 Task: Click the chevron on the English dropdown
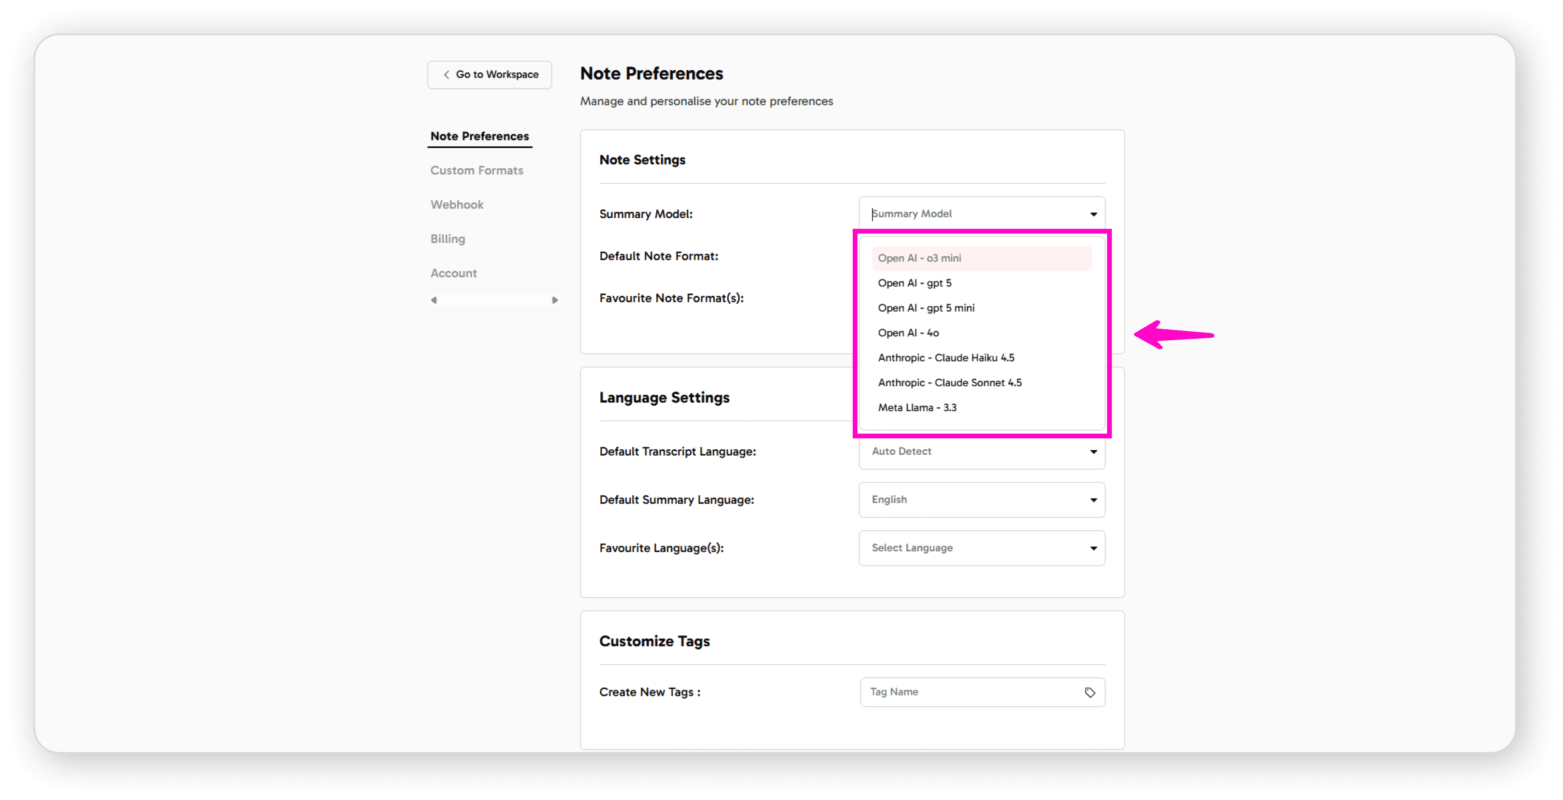pyautogui.click(x=1093, y=500)
